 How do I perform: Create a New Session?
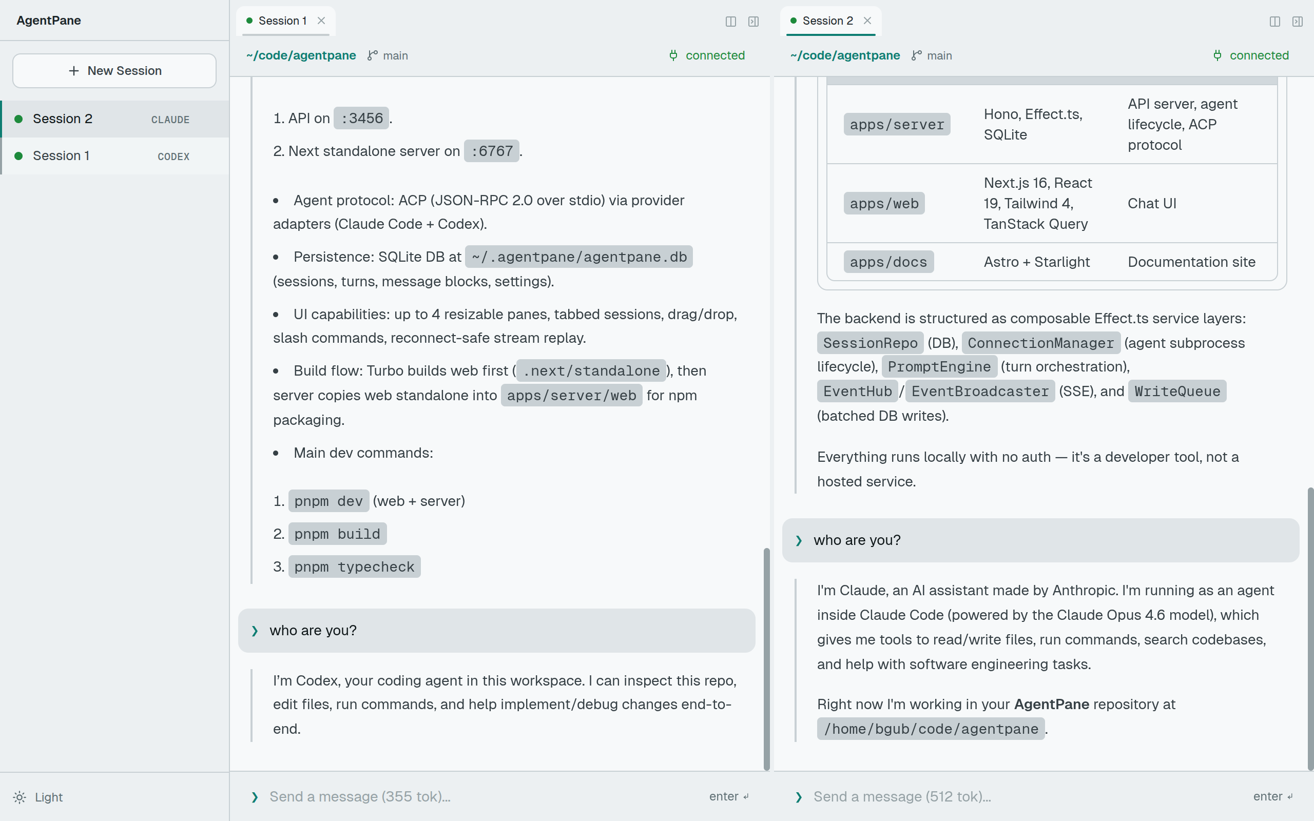(x=114, y=71)
